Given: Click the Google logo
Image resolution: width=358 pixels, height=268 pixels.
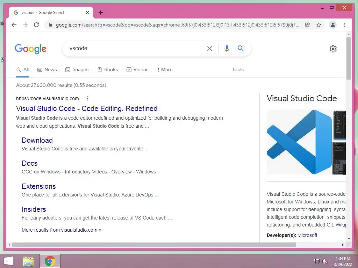Looking at the screenshot, I should tap(31, 49).
